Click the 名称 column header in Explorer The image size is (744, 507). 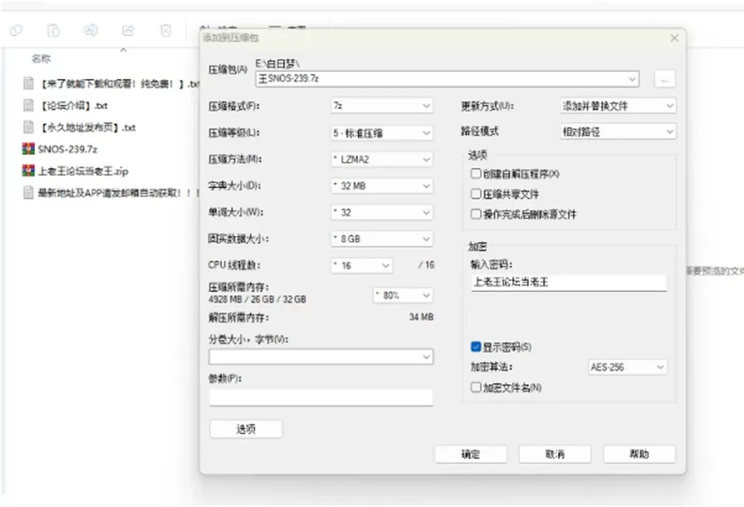(41, 58)
